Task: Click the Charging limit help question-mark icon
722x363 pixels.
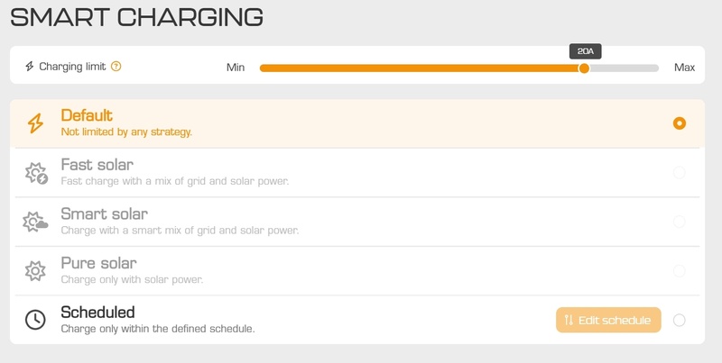Action: pyautogui.click(x=116, y=67)
